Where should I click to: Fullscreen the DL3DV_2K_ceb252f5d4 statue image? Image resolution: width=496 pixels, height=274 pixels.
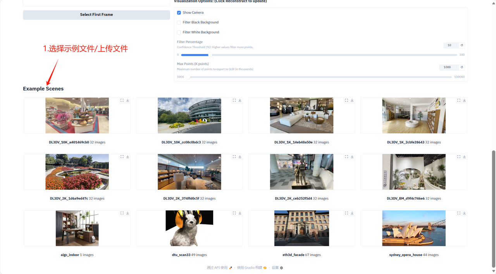[346, 157]
